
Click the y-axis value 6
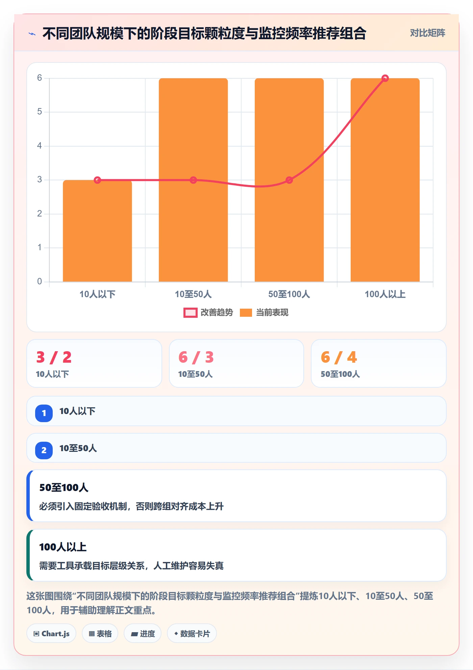pos(40,78)
